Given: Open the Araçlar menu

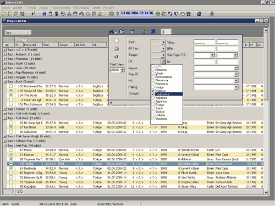Looking at the screenshot, I should tap(44, 8).
